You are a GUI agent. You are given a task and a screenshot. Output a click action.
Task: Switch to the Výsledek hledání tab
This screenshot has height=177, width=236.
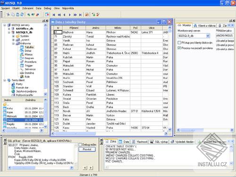click(x=183, y=142)
